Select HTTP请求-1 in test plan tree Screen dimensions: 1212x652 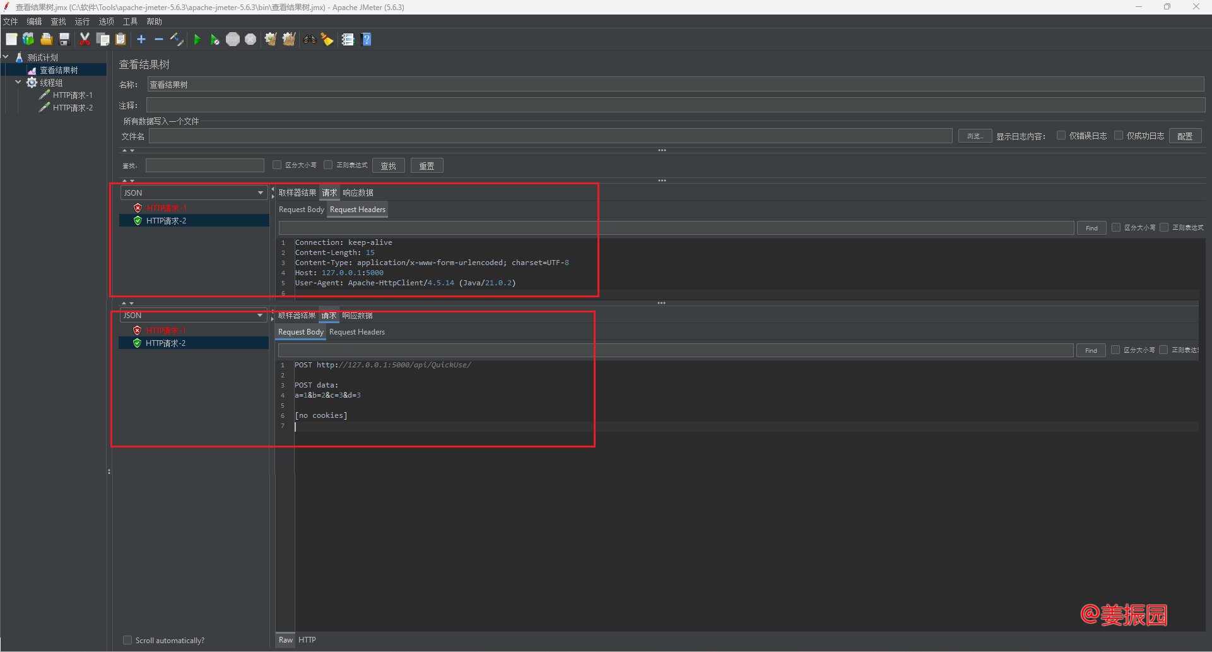click(x=73, y=95)
